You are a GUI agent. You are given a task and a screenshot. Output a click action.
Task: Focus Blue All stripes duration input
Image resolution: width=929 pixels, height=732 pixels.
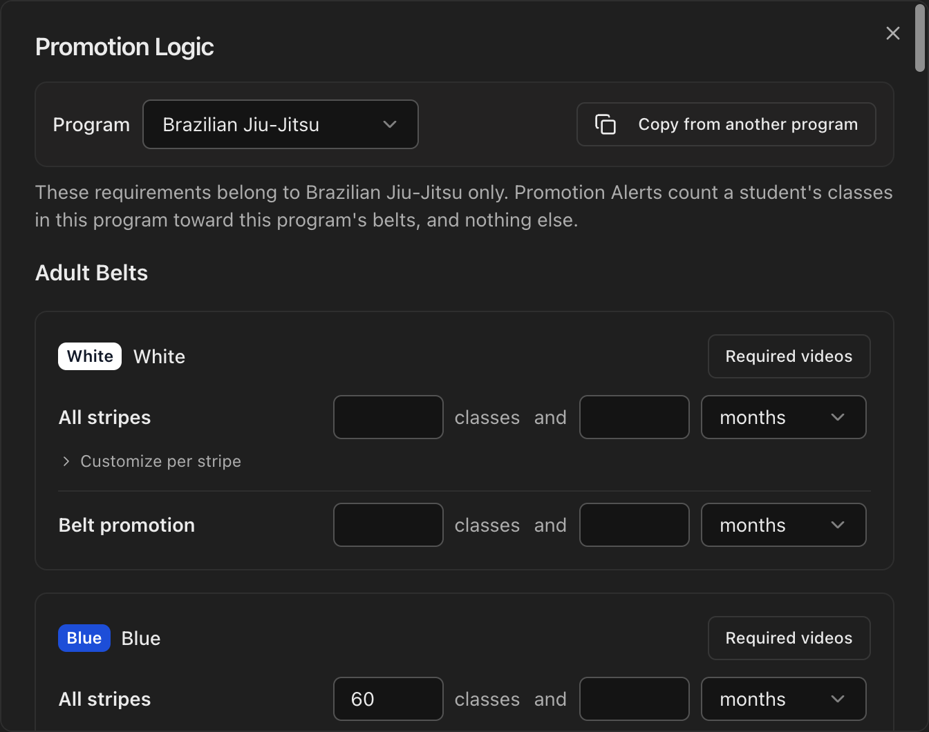tap(635, 699)
